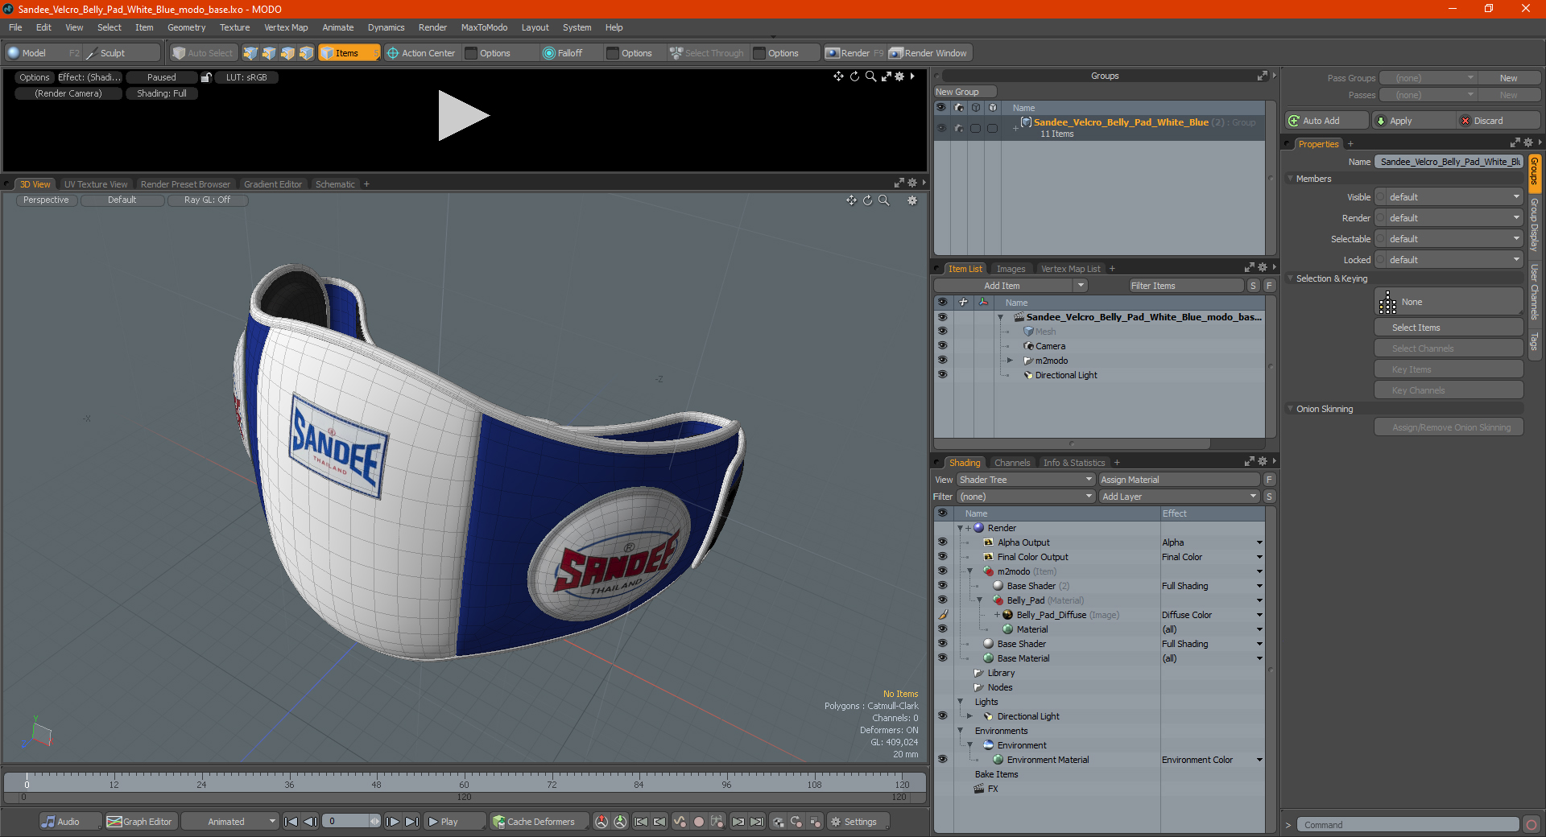
Task: Step to previous frame
Action: (x=310, y=822)
